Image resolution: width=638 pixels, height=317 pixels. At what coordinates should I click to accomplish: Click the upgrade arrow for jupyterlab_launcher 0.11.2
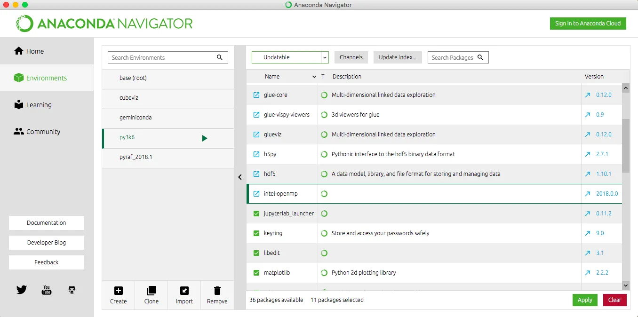[x=588, y=214]
